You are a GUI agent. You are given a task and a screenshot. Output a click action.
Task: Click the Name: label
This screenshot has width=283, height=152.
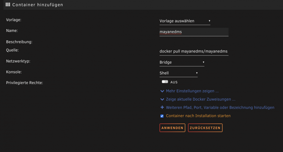click(x=12, y=31)
